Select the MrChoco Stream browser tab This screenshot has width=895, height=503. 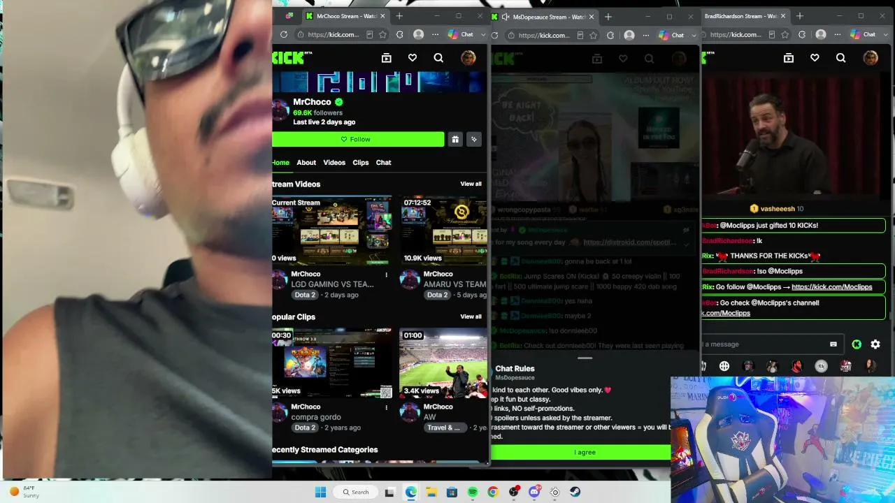[345, 16]
